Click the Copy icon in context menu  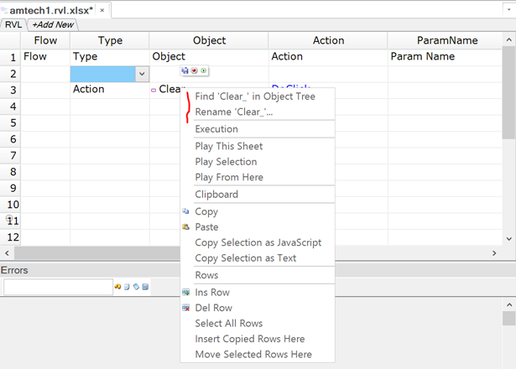[x=186, y=212]
